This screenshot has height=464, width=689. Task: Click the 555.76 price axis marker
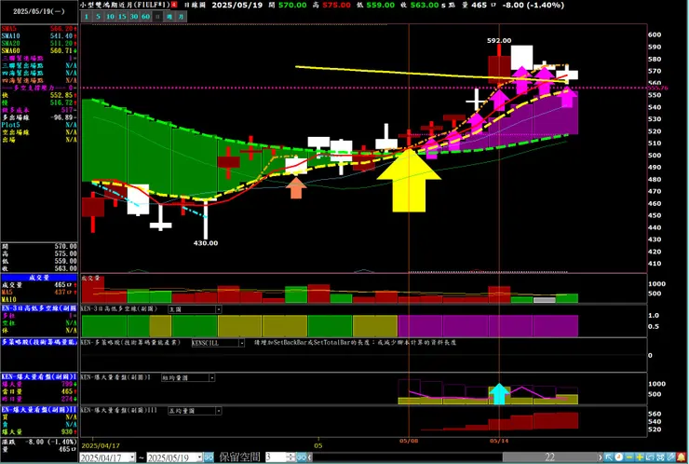[658, 88]
